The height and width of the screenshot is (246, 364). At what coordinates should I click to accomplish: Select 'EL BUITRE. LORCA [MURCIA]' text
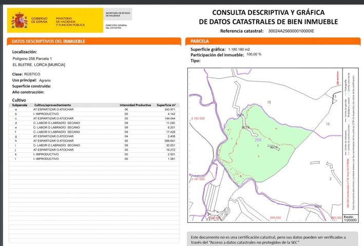(x=39, y=65)
